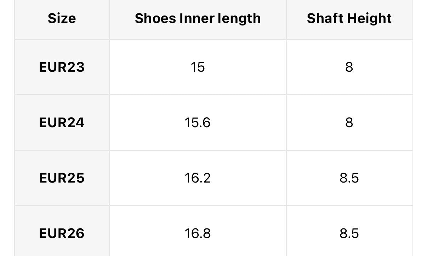Select the EUR25 size cell
Image resolution: width=427 pixels, height=256 pixels.
tap(62, 178)
